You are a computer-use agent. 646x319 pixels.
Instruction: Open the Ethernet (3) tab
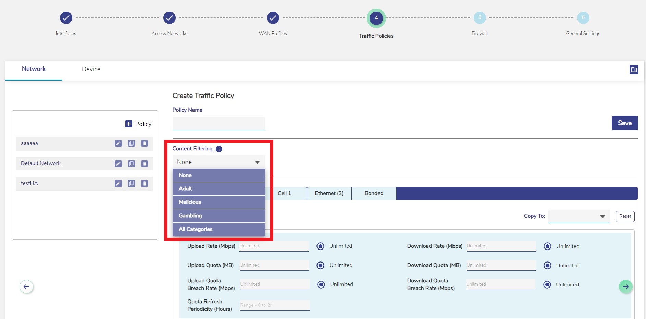(329, 193)
